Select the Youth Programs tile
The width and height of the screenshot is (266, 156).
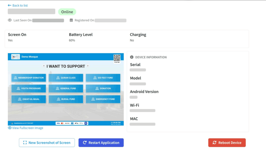click(29, 88)
